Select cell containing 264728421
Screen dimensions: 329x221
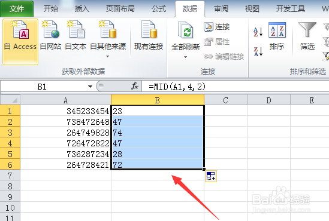[66, 164]
